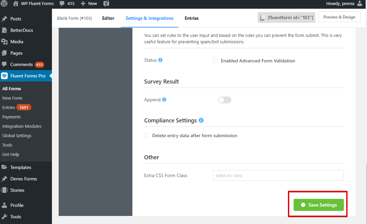Click the 415 comments count in admin bar
This screenshot has height=224, width=367.
click(71, 3)
